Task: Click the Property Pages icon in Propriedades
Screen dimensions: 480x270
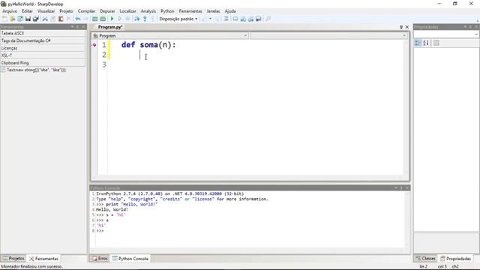Action: 436,43
